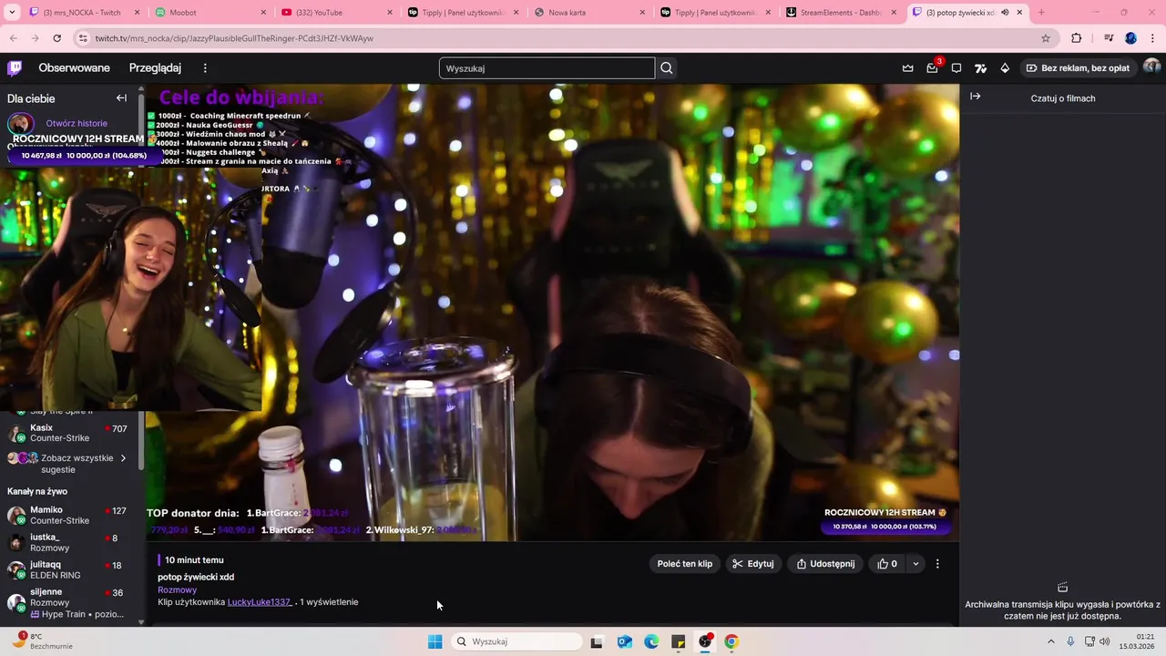Open a new Chrome tab
1166x656 pixels.
[1041, 13]
